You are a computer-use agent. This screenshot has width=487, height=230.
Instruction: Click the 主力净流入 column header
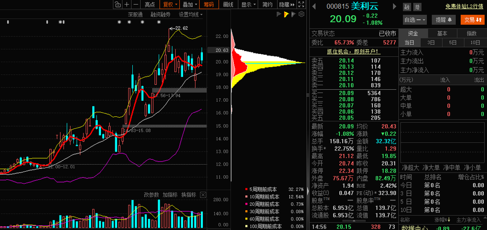pos(469,220)
